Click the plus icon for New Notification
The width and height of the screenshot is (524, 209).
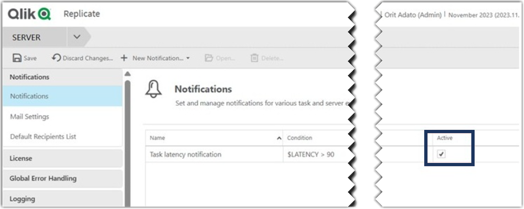pos(124,58)
